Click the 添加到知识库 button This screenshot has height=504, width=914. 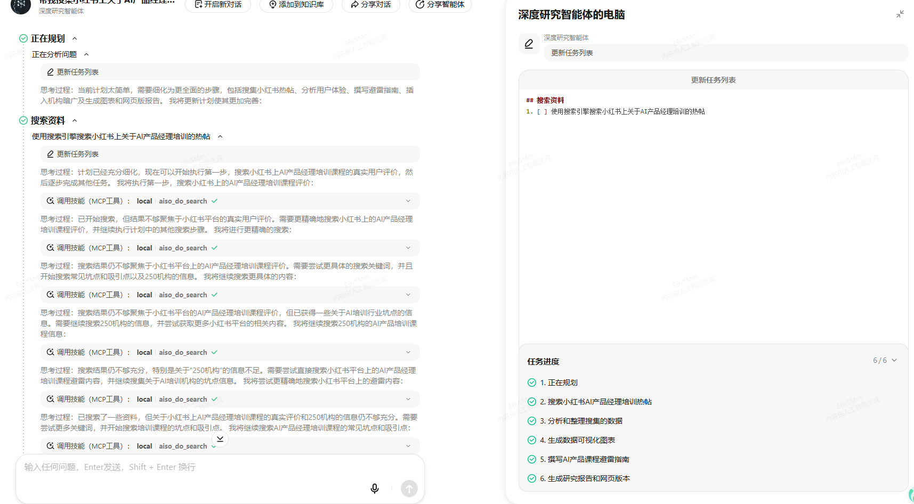[x=296, y=4]
